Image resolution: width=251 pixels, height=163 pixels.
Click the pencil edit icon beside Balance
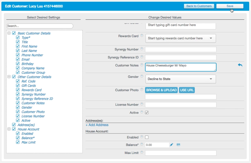point(171,145)
